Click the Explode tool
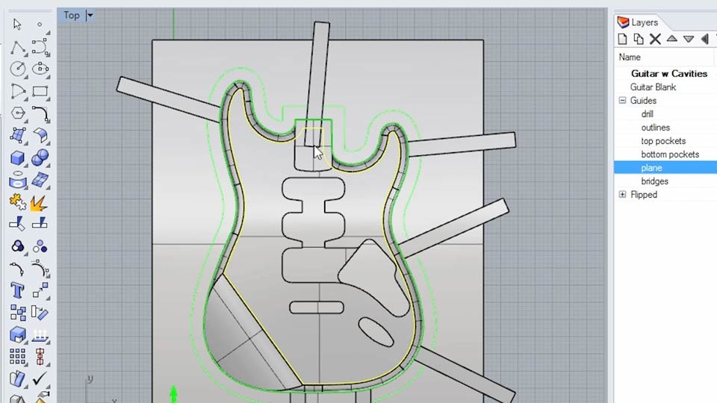Viewport: 717px width, 403px height. tap(40, 202)
